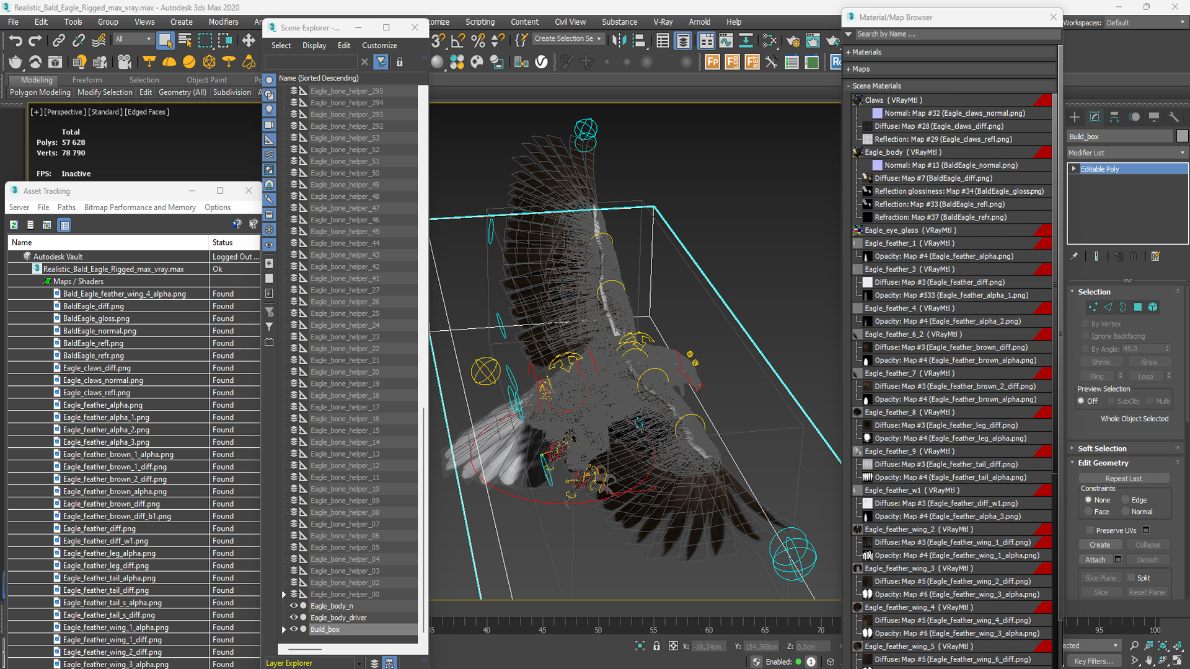Image resolution: width=1190 pixels, height=669 pixels.
Task: Toggle visibility eye of Build_box
Action: click(x=294, y=629)
